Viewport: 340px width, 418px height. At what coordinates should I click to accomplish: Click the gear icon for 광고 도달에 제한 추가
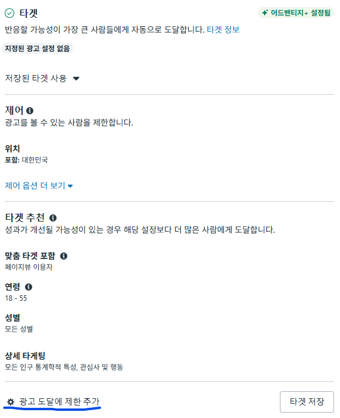11,402
